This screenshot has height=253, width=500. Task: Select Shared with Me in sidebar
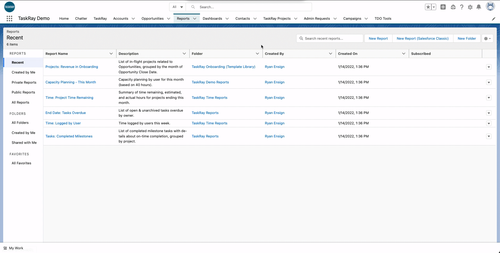tap(24, 142)
